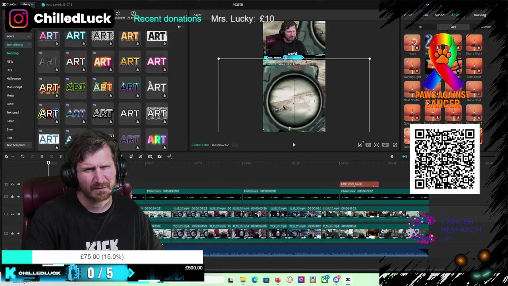
Task: Expand the Yours section in sidebar
Action: click(x=18, y=36)
